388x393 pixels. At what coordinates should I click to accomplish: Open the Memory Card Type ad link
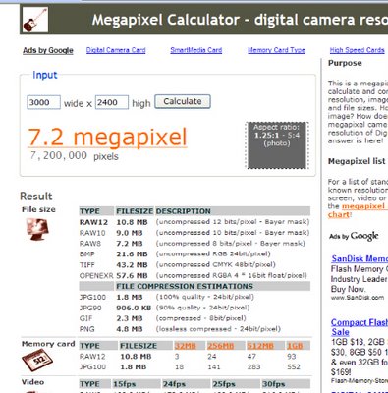[x=276, y=50]
